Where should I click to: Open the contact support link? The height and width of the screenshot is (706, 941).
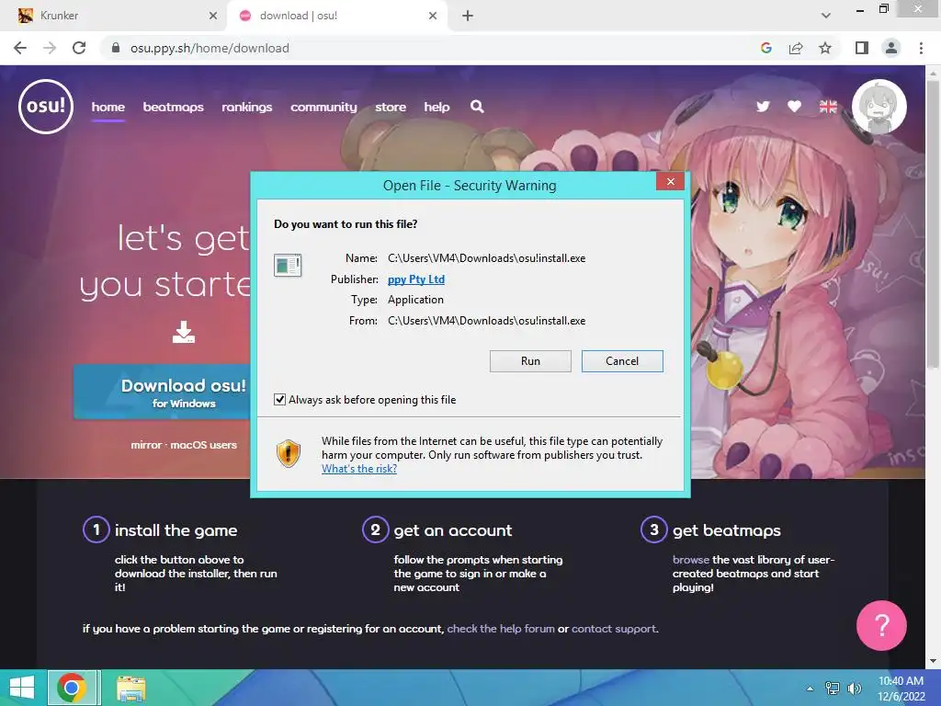[613, 629]
